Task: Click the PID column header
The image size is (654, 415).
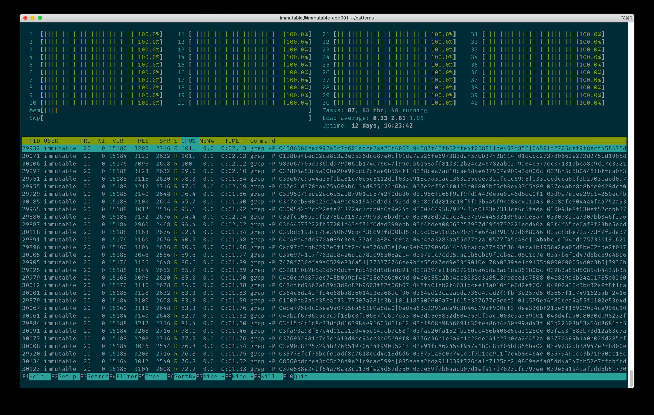Action: 34,141
